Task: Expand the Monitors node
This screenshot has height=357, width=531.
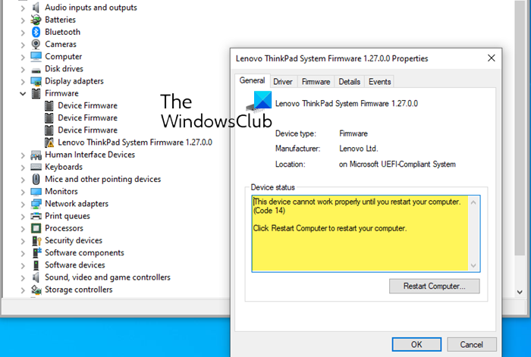Action: (22, 192)
